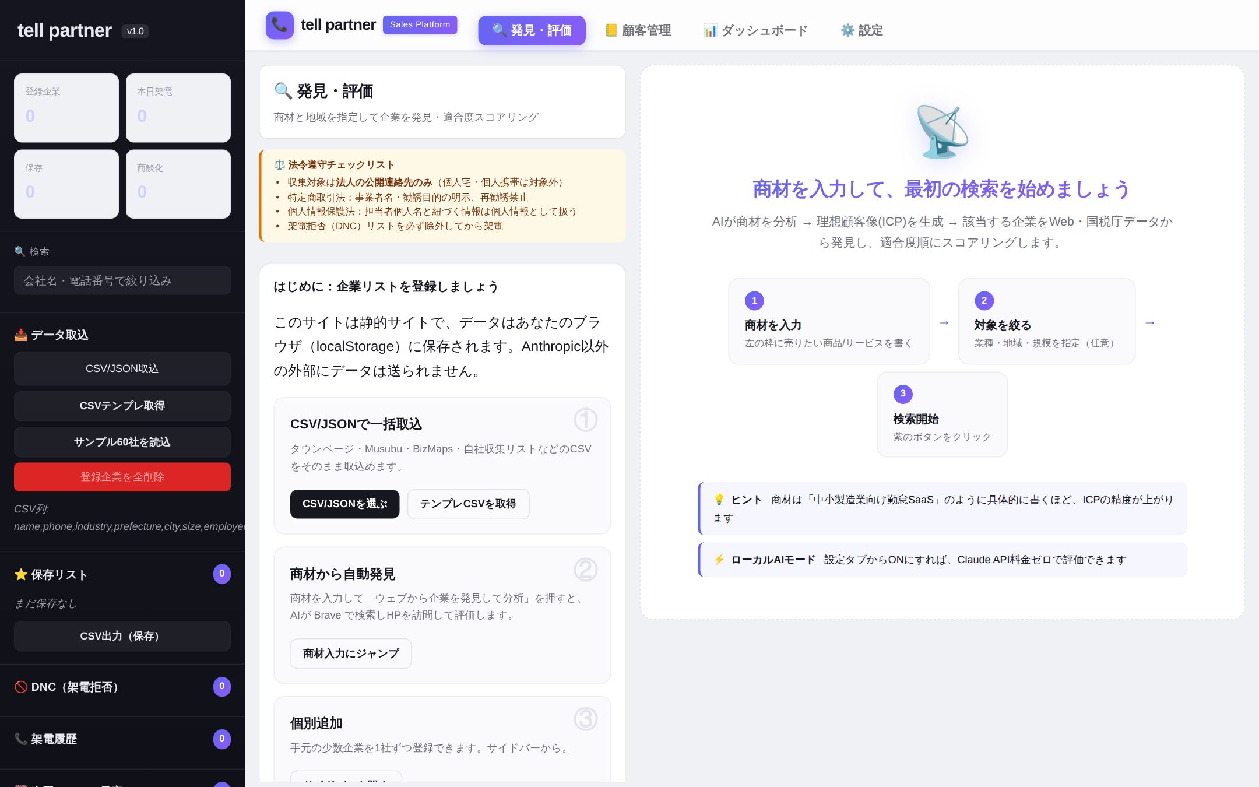Click the 商材から自動発見 card heading
The height and width of the screenshot is (787, 1259).
(343, 574)
